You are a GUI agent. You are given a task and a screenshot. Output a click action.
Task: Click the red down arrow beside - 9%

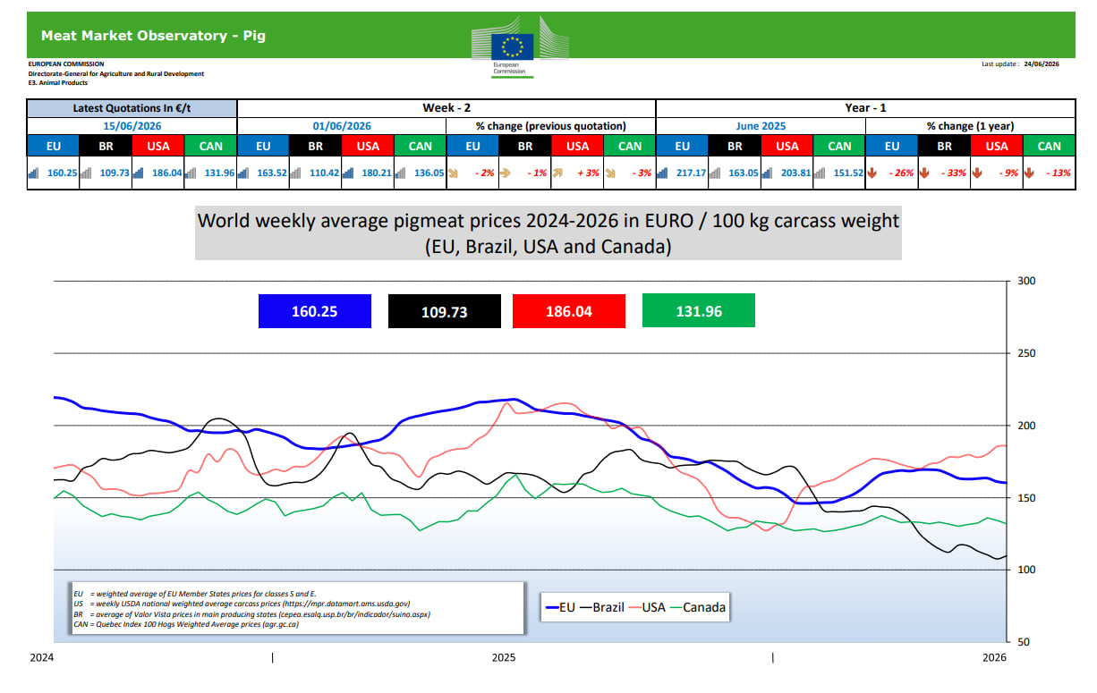[977, 173]
